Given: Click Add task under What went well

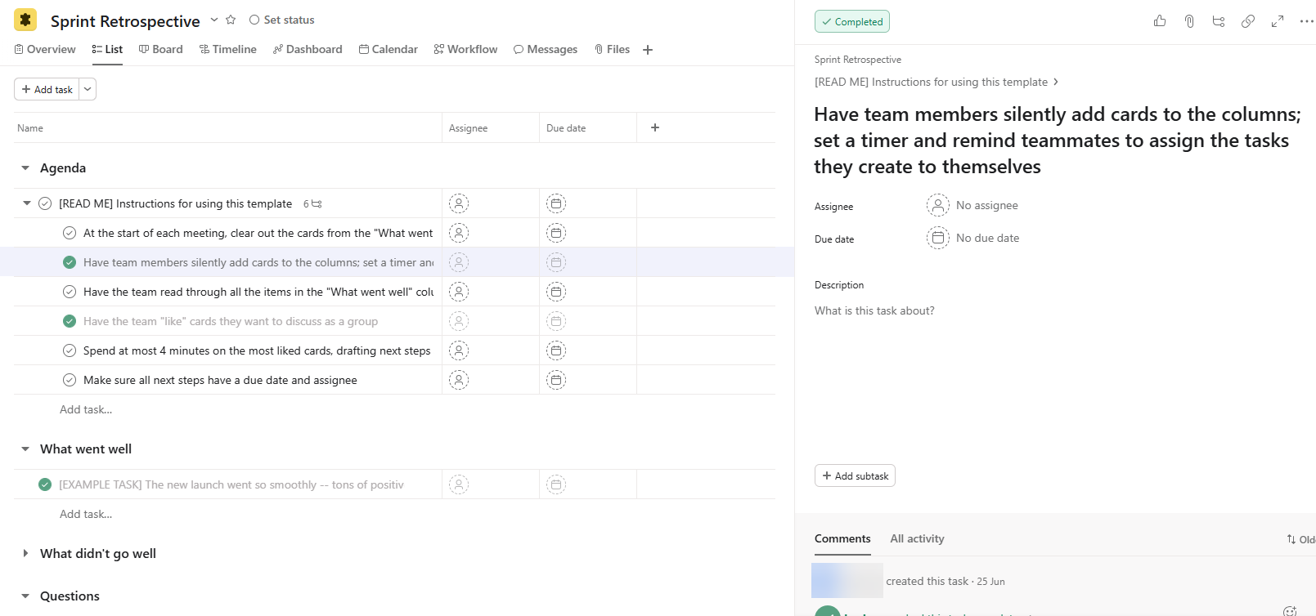Looking at the screenshot, I should 86,514.
